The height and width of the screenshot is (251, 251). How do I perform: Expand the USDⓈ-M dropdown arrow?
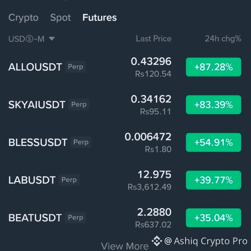(52, 39)
